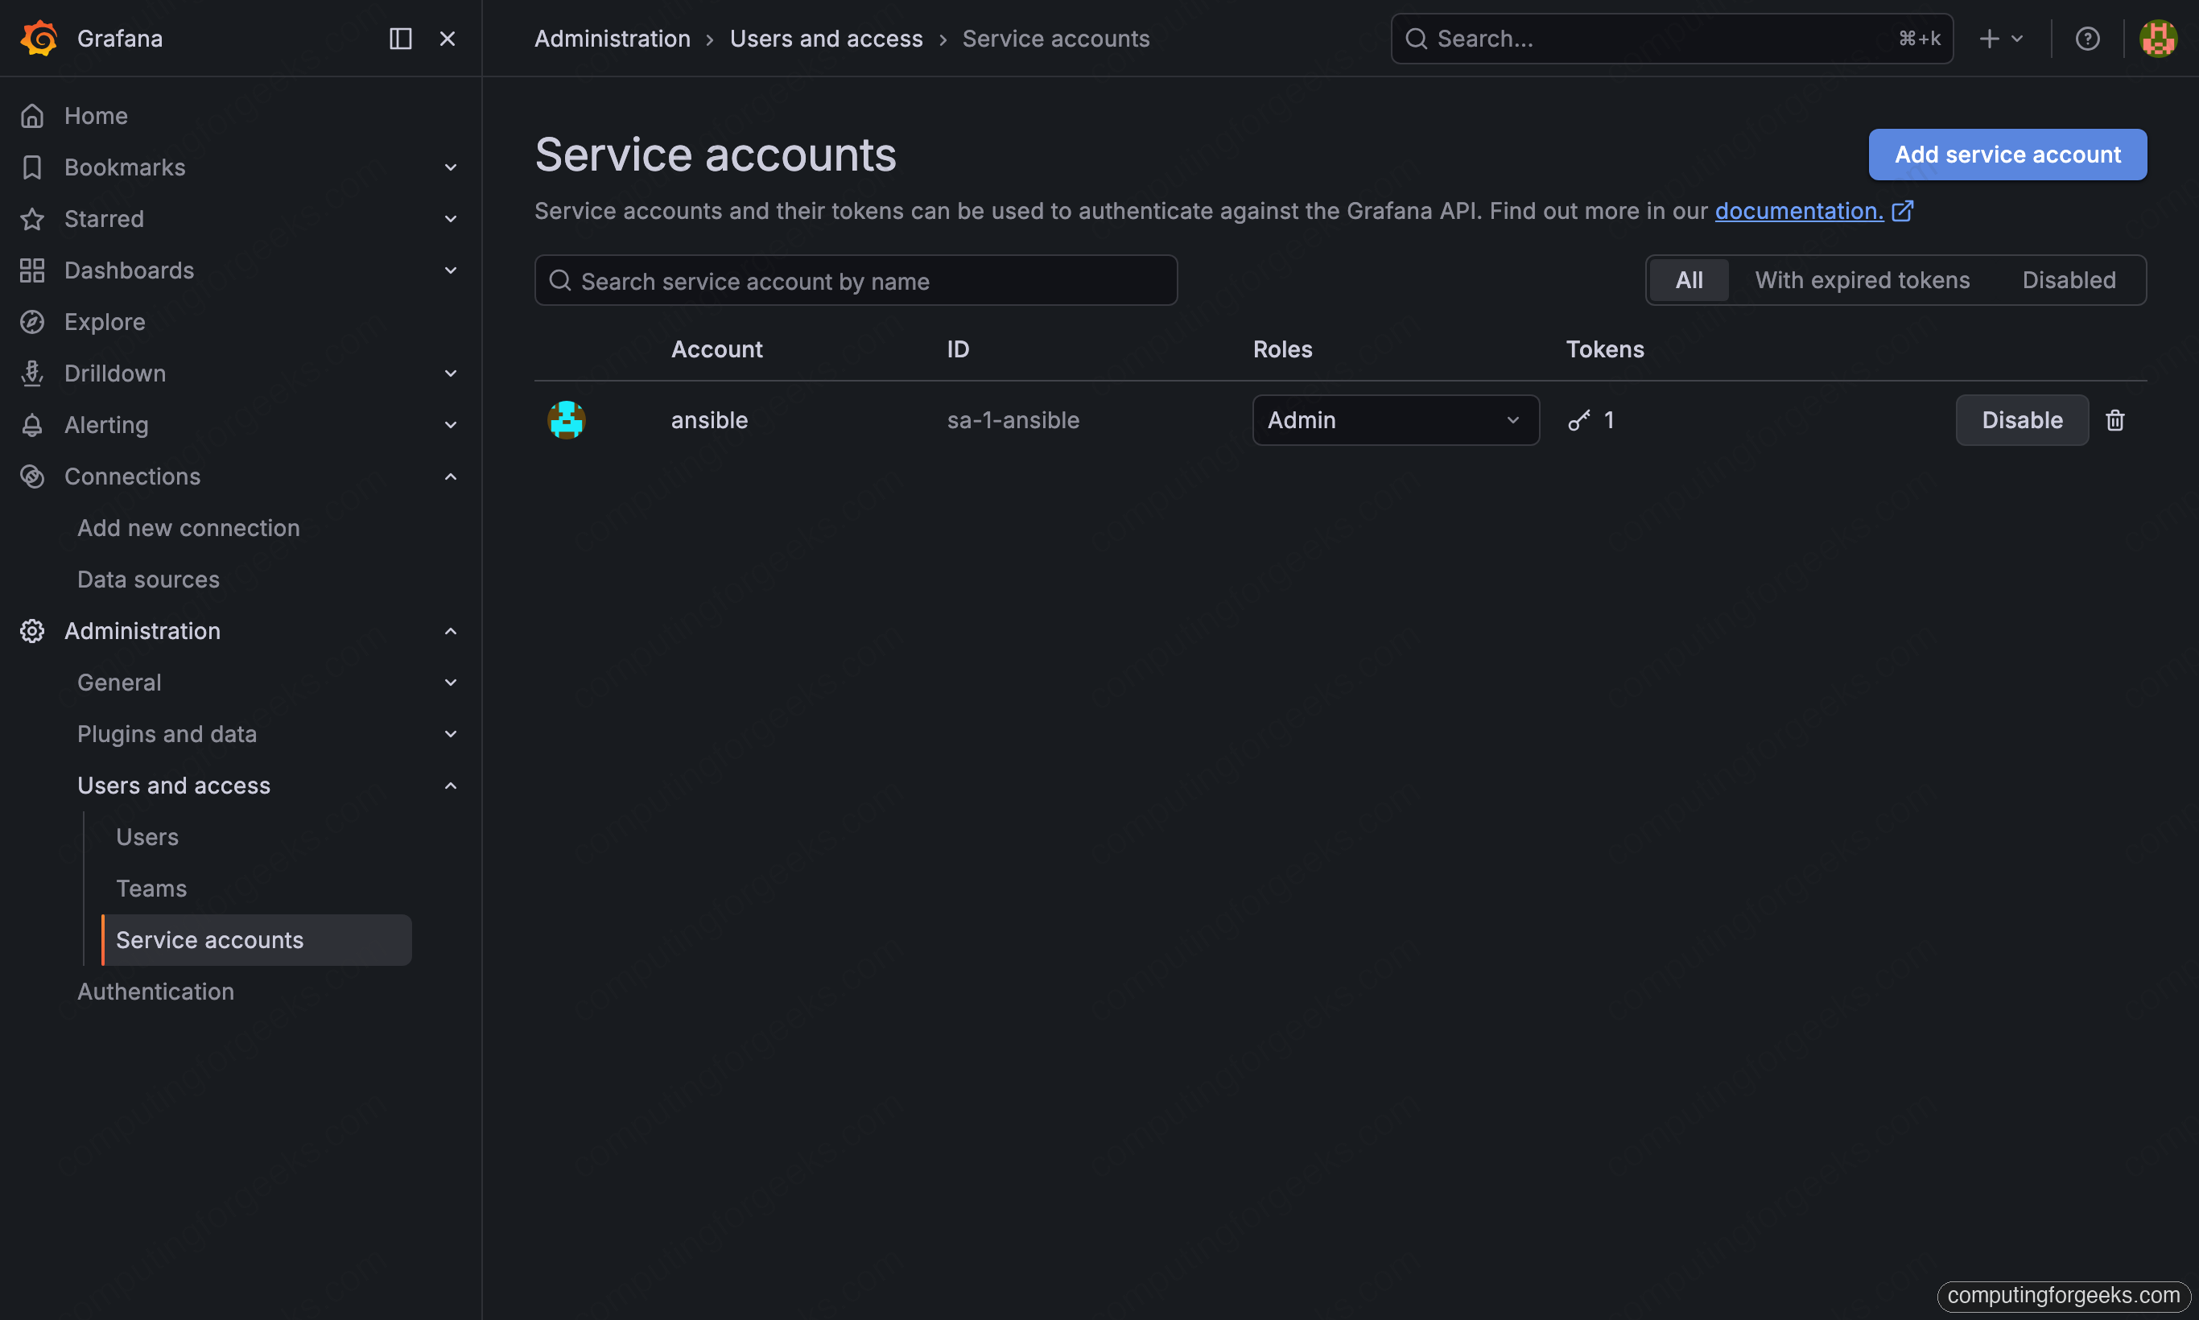The image size is (2199, 1320).
Task: Open the documentation link
Action: click(1799, 211)
